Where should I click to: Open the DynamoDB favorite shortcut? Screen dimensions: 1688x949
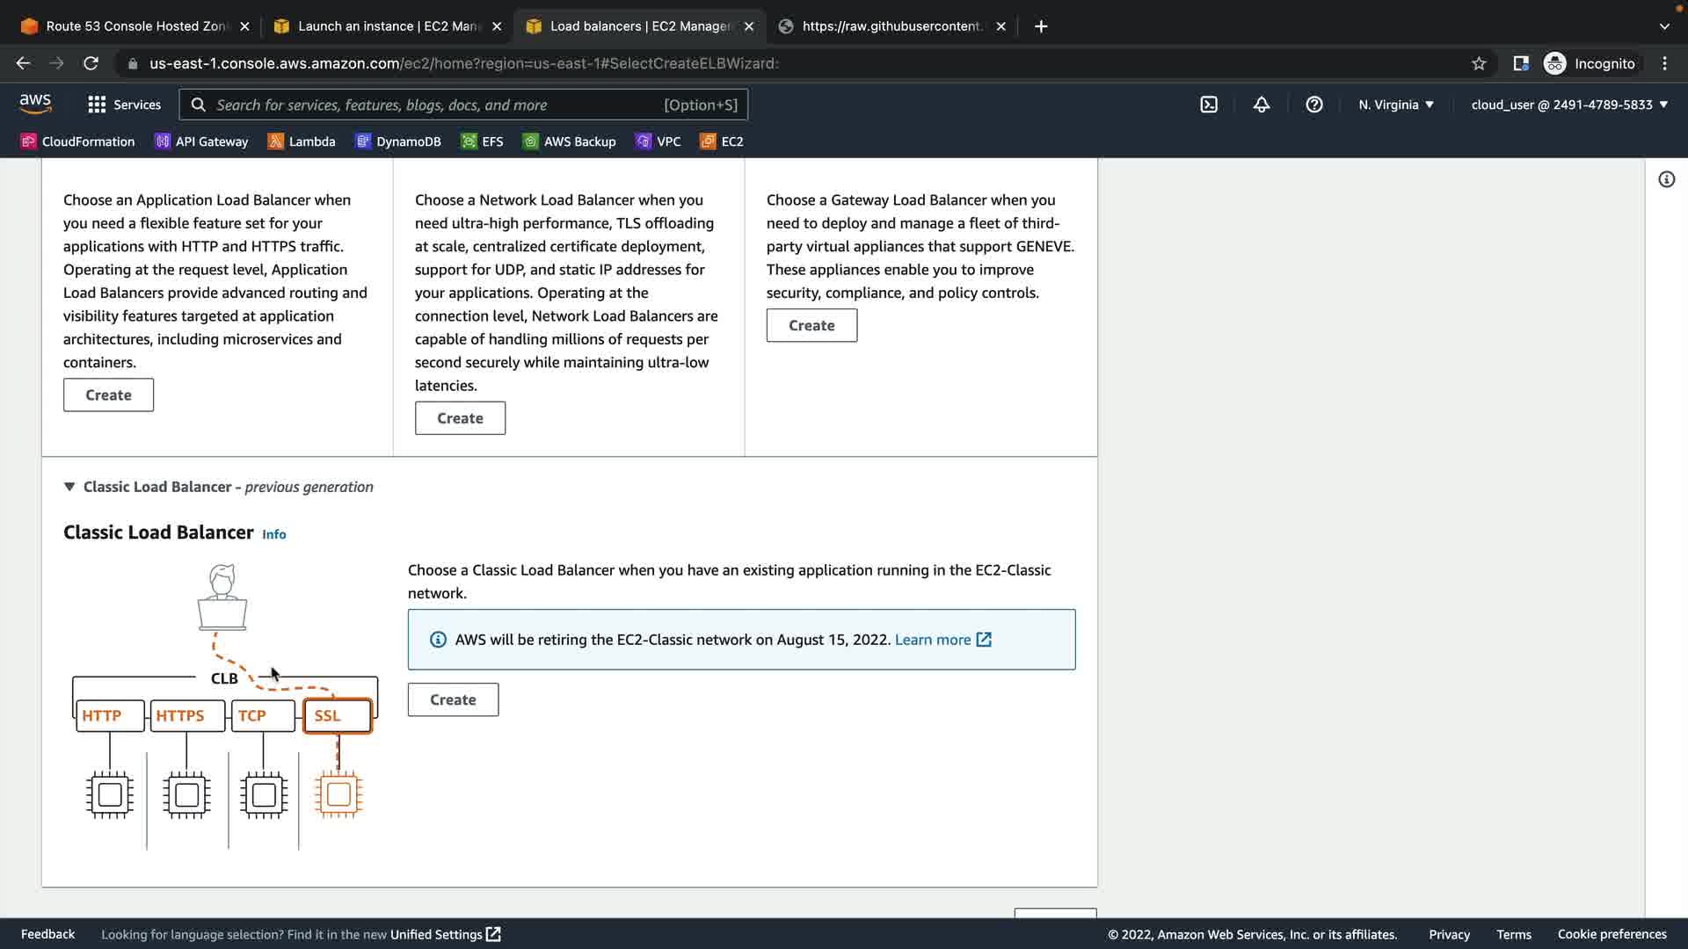coord(398,141)
